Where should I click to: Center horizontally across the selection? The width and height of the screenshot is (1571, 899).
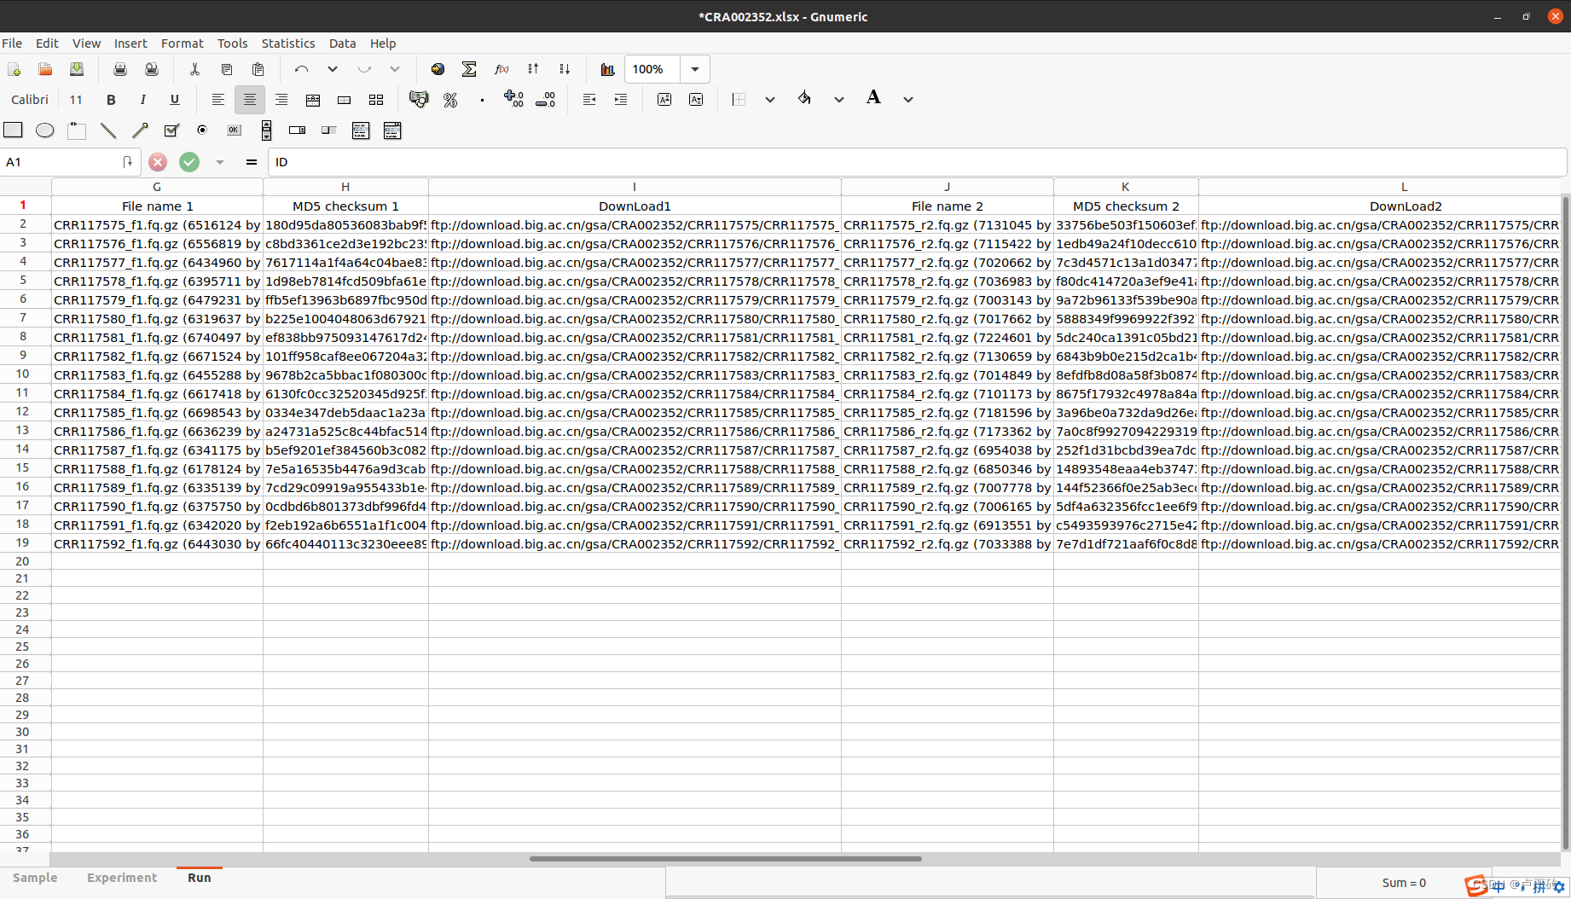(x=313, y=100)
